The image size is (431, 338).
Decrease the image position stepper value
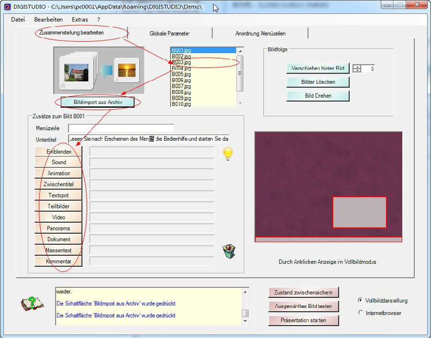click(x=357, y=70)
